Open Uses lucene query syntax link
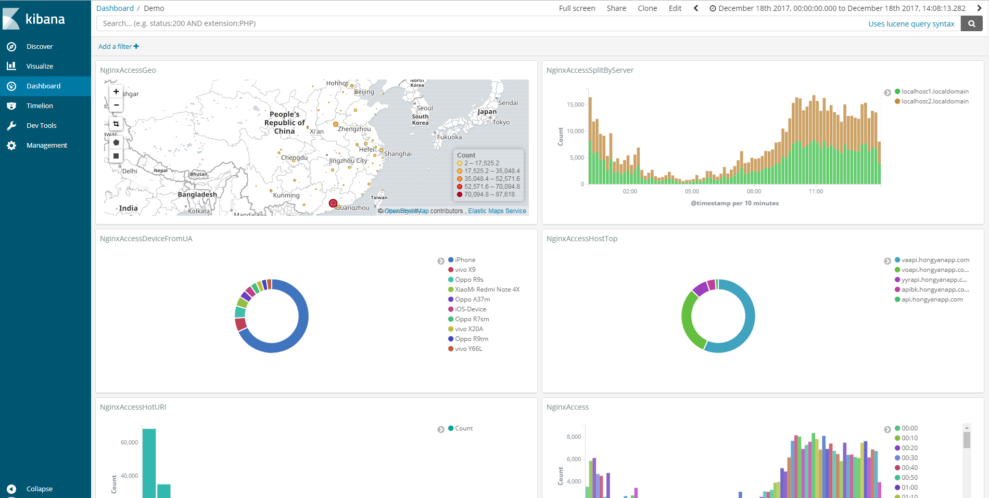 (911, 24)
